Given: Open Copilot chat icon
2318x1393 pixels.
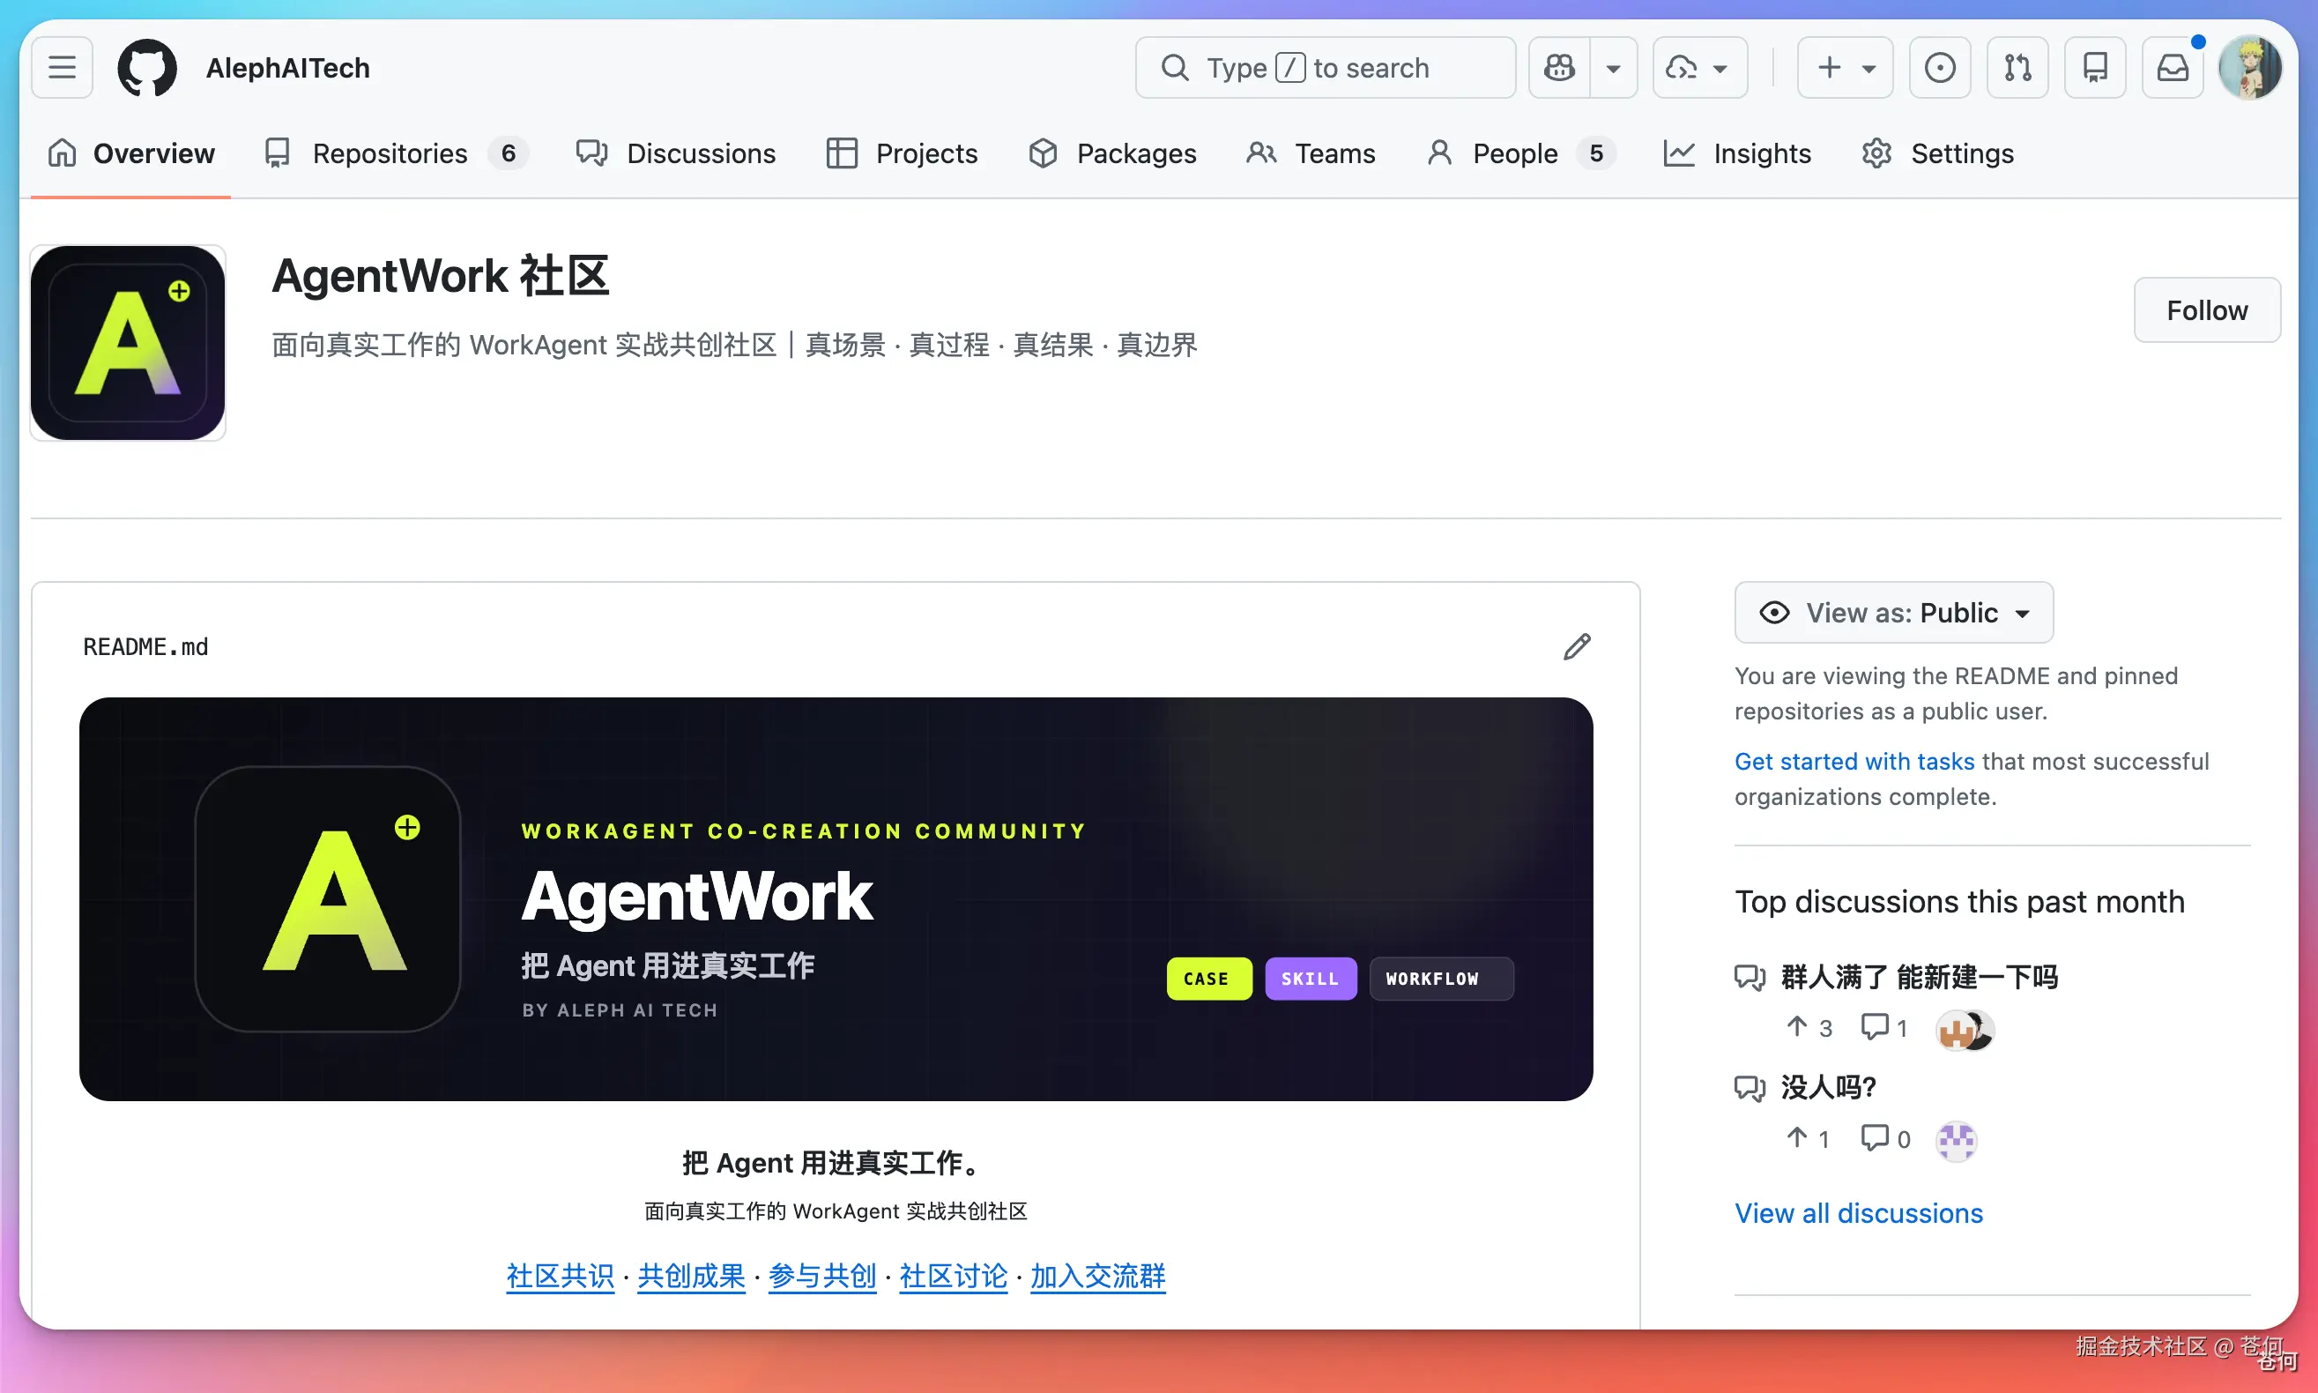Looking at the screenshot, I should pyautogui.click(x=1559, y=68).
